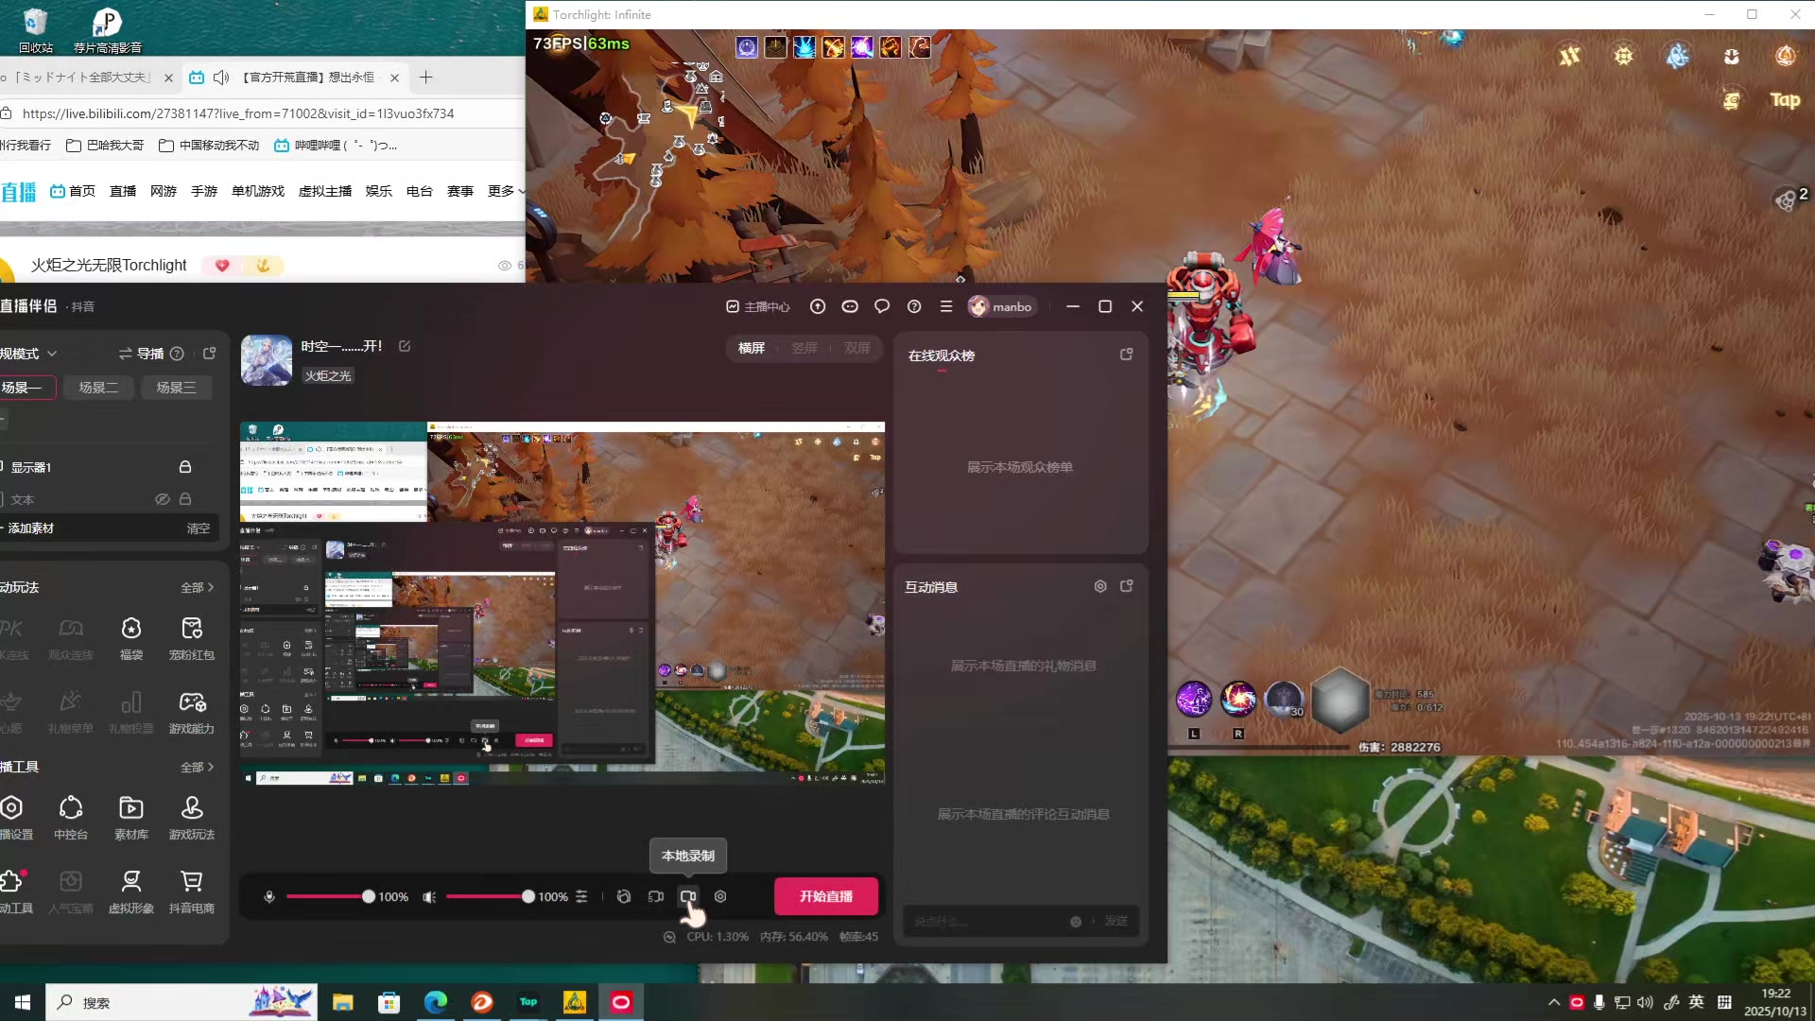The width and height of the screenshot is (1815, 1021).
Task: Click 清空 to clear sources
Action: click(199, 528)
